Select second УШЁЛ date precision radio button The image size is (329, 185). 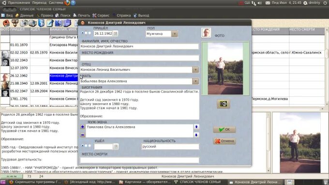pyautogui.click(x=86, y=145)
